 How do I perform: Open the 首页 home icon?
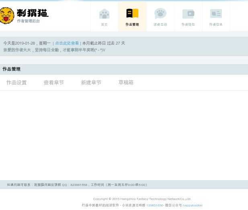pyautogui.click(x=104, y=14)
